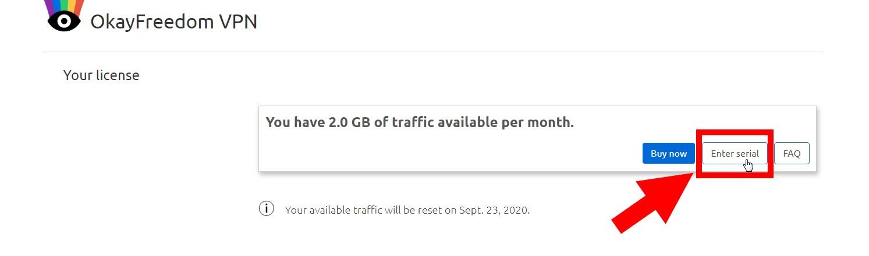
Task: Select the Your license heading
Action: (101, 75)
